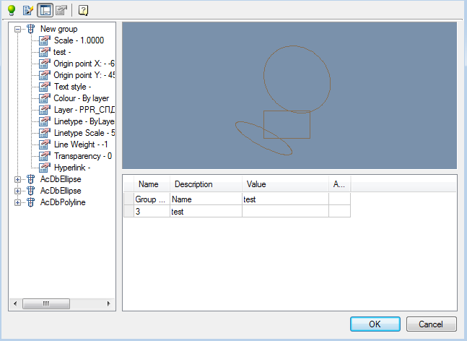This screenshot has width=467, height=341.
Task: Click the Line Weight property icon
Action: click(x=45, y=144)
